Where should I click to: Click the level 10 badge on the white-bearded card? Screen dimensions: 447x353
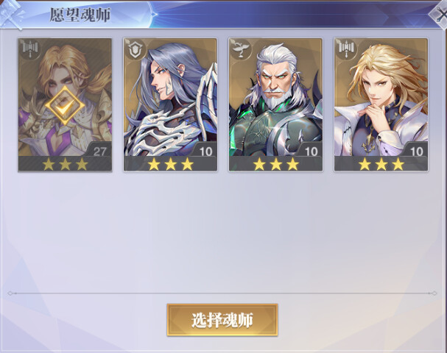tap(311, 151)
